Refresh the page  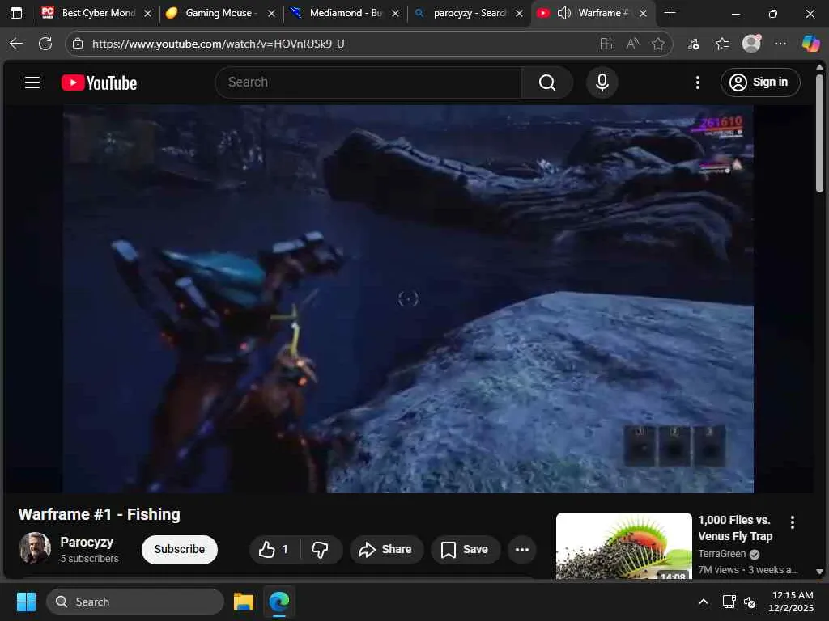pyautogui.click(x=45, y=44)
